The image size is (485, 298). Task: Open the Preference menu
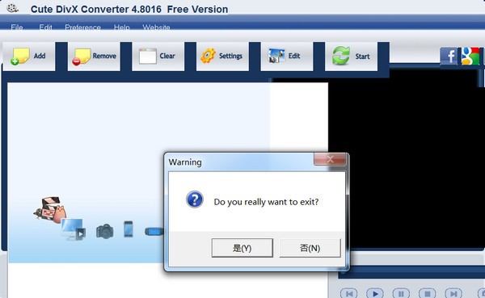(x=82, y=27)
